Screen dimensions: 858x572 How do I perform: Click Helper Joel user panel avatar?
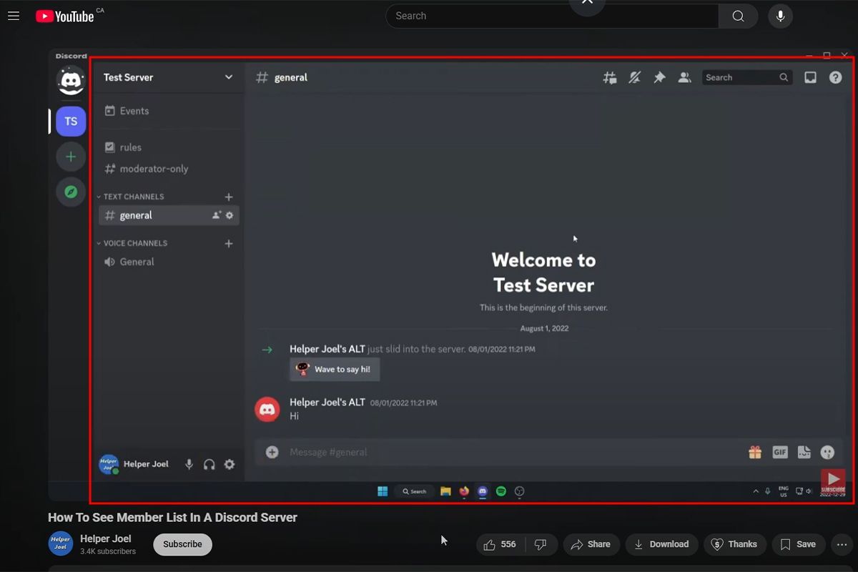(109, 464)
